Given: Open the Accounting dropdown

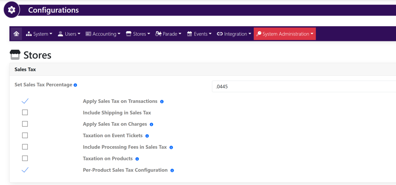Looking at the screenshot, I should 103,34.
